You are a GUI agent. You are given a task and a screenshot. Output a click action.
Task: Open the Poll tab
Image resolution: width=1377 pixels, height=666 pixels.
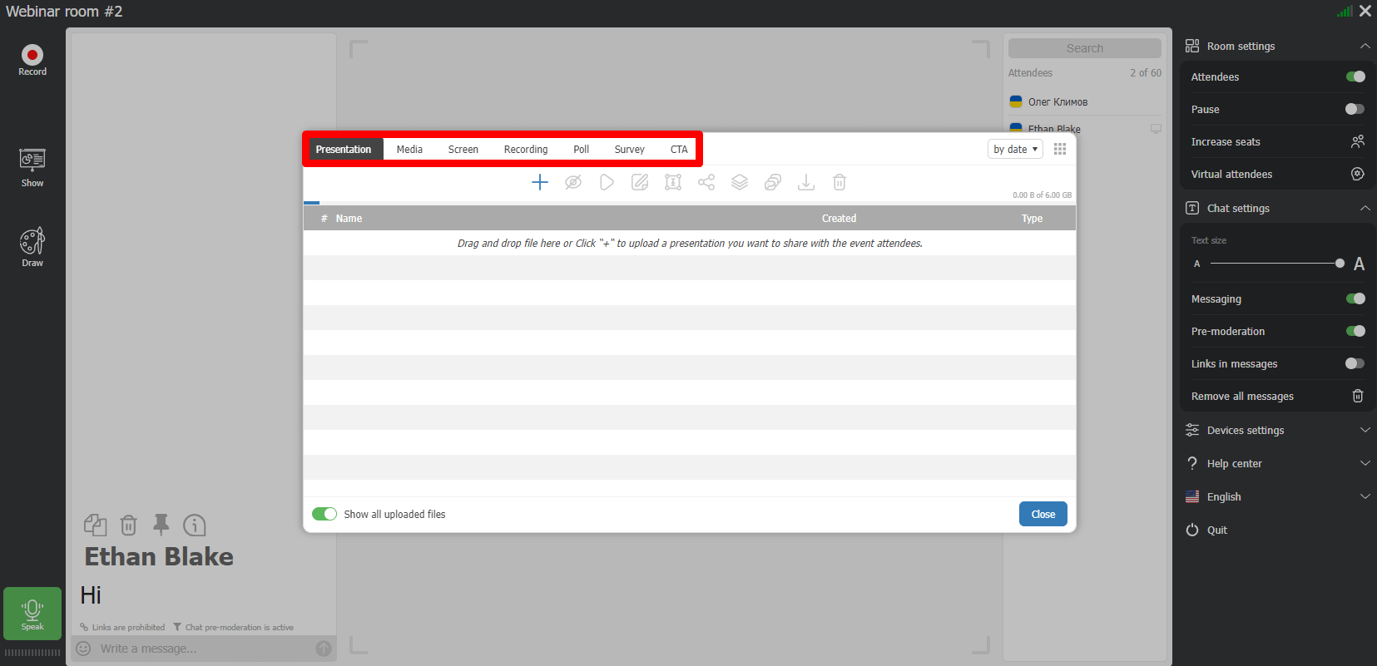[581, 149]
